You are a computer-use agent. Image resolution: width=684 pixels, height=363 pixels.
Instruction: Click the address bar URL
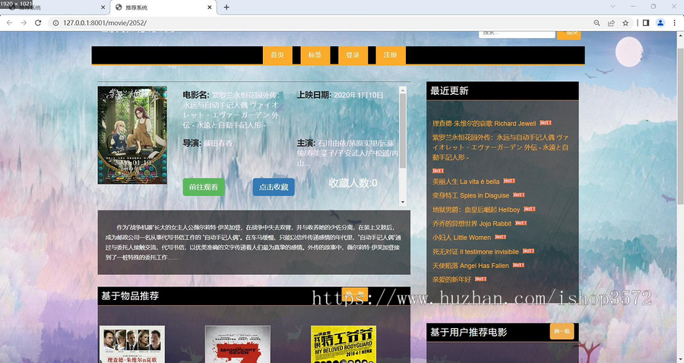[105, 23]
